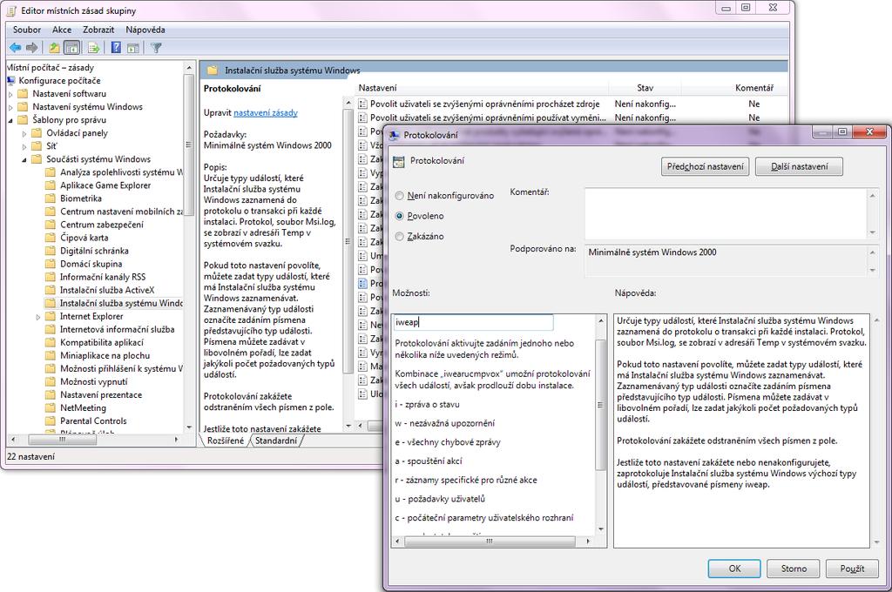
Task: Click the folder icon beside Kompatibilita aplikací
Action: tap(51, 342)
